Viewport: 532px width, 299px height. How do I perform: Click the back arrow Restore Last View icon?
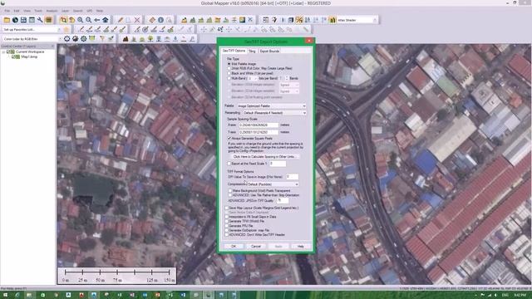click(97, 20)
